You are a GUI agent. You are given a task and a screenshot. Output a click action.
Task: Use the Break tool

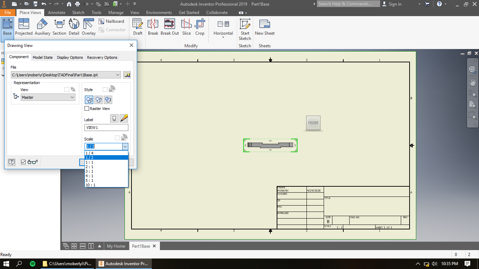[153, 27]
